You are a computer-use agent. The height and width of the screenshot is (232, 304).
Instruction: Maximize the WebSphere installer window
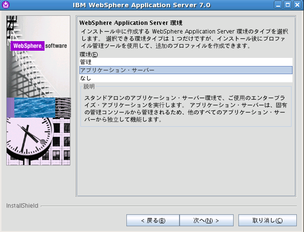(x=288, y=5)
